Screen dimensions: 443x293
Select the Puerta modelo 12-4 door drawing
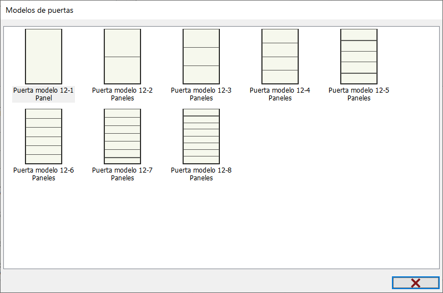pos(280,57)
